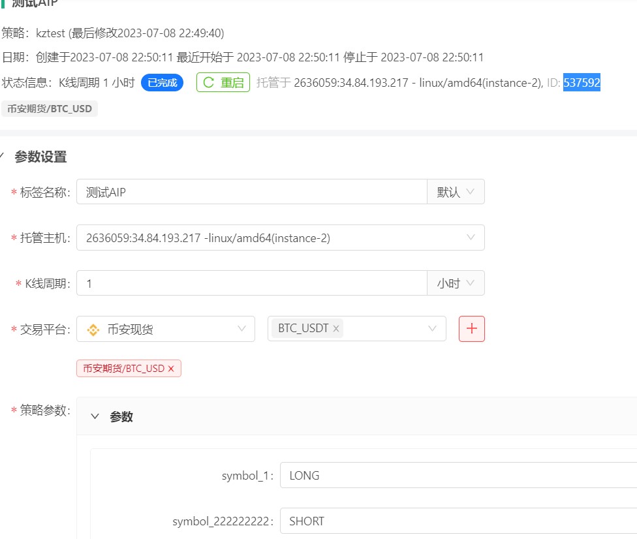Image resolution: width=637 pixels, height=539 pixels.
Task: Click the symbol_222222222 SHORT input field
Action: [x=457, y=521]
